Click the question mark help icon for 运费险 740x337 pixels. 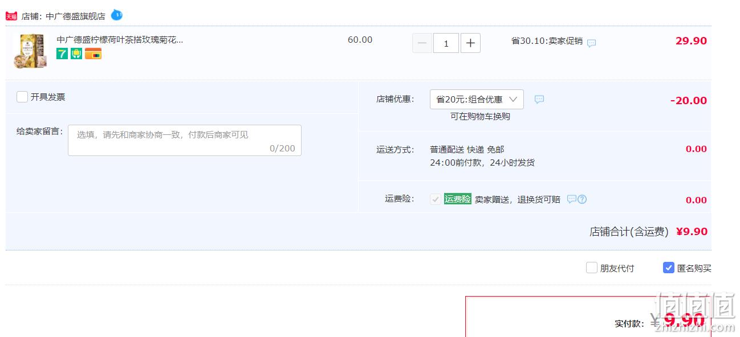click(582, 199)
